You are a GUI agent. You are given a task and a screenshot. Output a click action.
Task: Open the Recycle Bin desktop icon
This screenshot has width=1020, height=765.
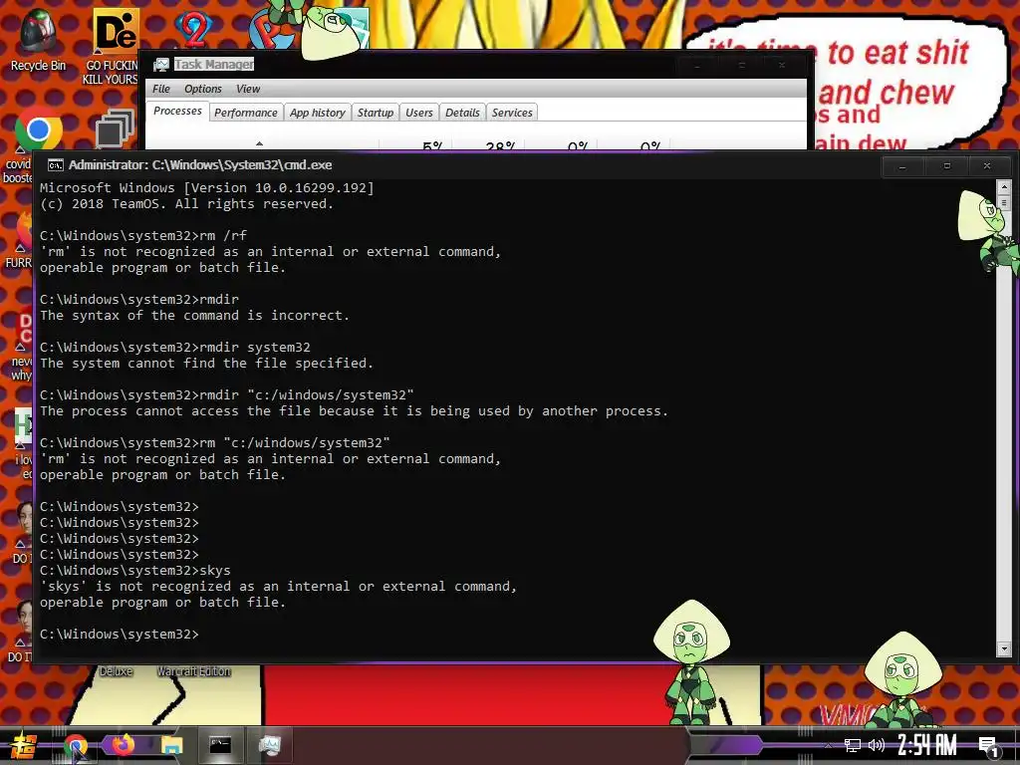(38, 39)
